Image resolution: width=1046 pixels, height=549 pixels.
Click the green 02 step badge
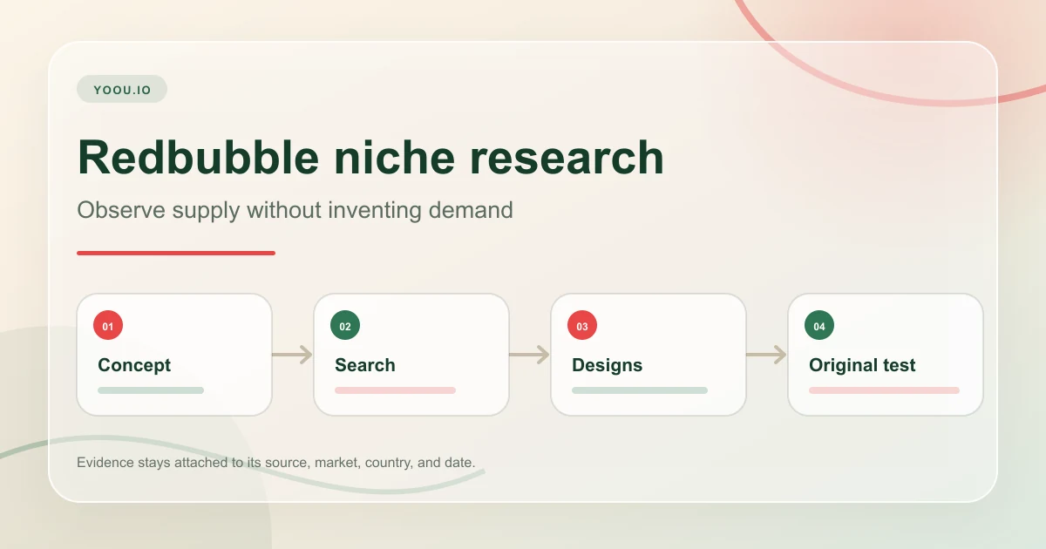pyautogui.click(x=345, y=326)
